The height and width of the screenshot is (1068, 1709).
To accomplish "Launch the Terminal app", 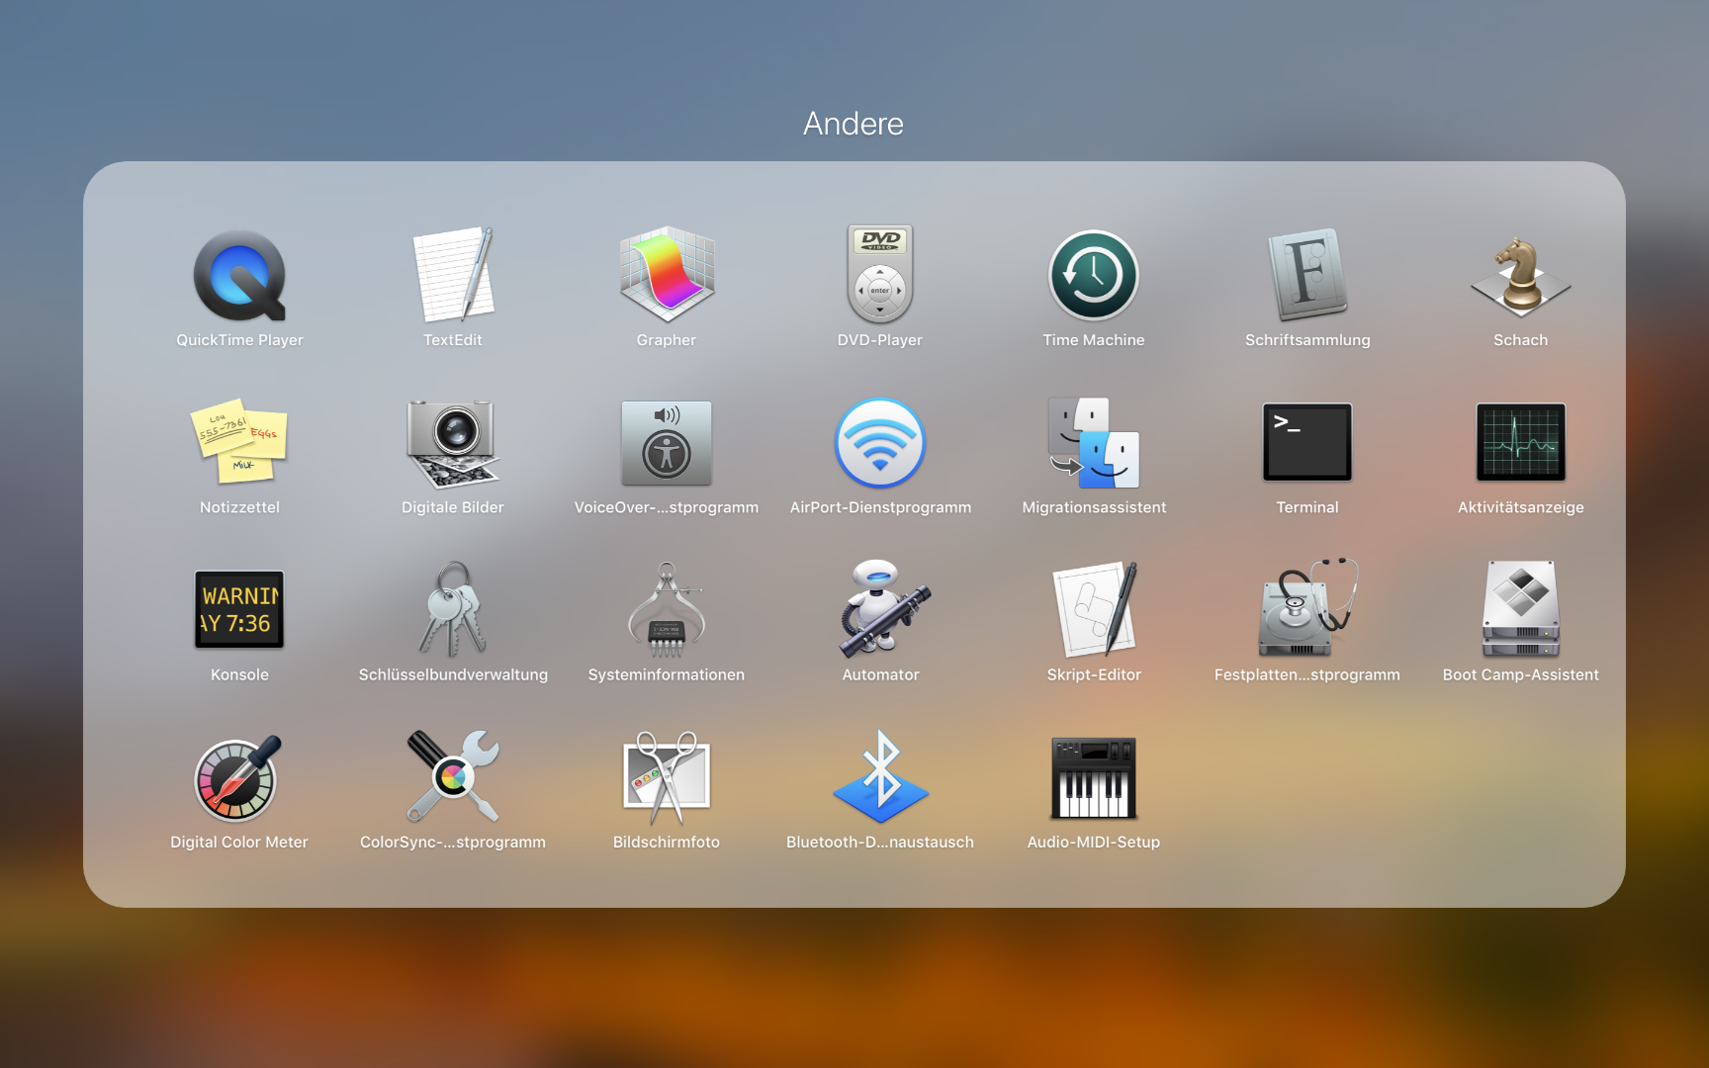I will pos(1307,442).
